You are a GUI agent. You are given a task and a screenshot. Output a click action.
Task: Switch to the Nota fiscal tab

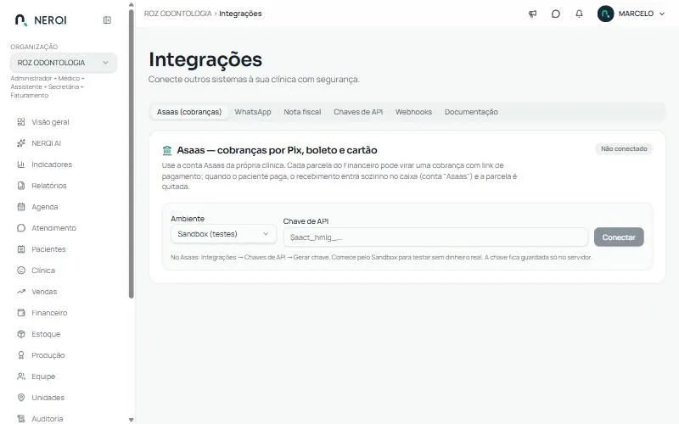click(x=302, y=112)
